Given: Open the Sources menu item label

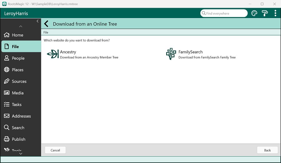Looking at the screenshot, I should click(19, 81).
